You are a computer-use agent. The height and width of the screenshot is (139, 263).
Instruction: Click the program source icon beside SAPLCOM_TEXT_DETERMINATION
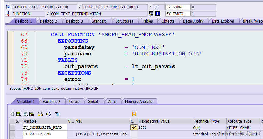[x=8, y=7]
